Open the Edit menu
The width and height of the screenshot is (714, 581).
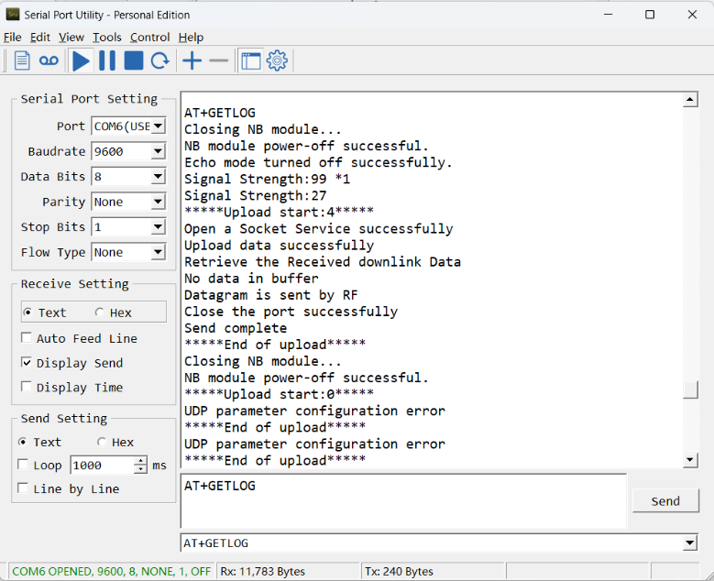pyautogui.click(x=40, y=38)
